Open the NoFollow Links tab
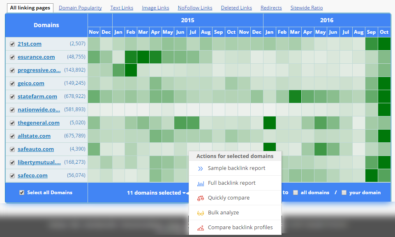The image size is (395, 237). [x=195, y=8]
